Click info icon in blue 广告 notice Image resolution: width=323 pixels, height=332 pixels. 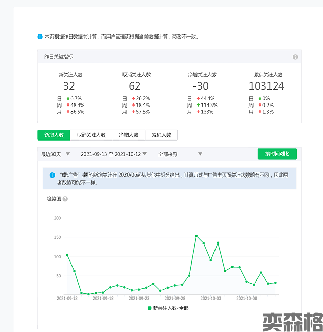pos(52,176)
